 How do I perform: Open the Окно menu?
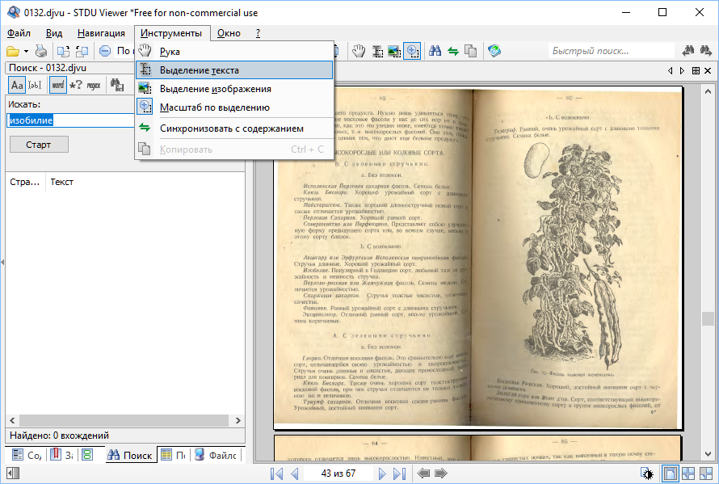point(229,33)
